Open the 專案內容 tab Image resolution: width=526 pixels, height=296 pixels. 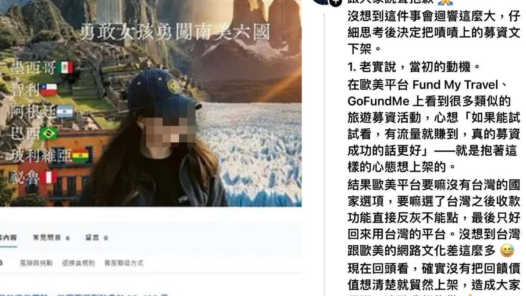(7, 238)
